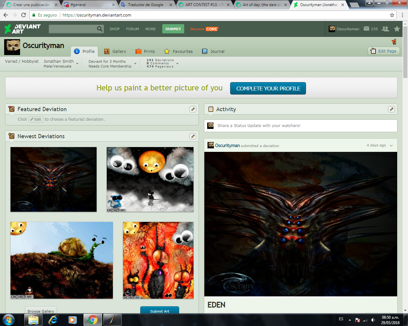Open the friends icon in the header
This screenshot has height=326, width=408.
coord(385,29)
